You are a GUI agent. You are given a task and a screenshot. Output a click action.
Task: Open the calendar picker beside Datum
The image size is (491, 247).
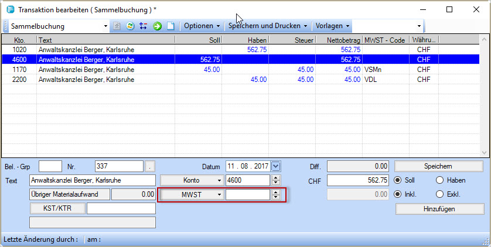click(276, 167)
